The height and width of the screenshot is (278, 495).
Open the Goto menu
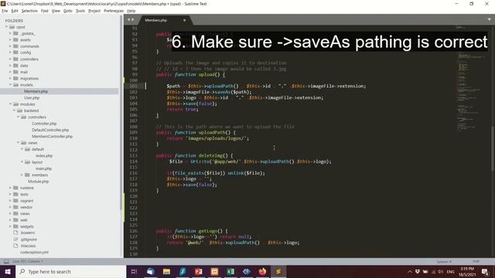point(68,11)
